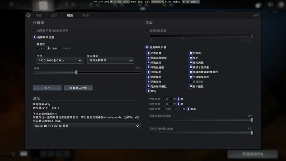Click the basic render quality slider handle
This screenshot has height=161, width=286.
252,36
